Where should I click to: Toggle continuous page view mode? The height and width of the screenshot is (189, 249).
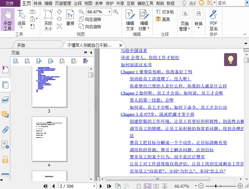point(147,186)
